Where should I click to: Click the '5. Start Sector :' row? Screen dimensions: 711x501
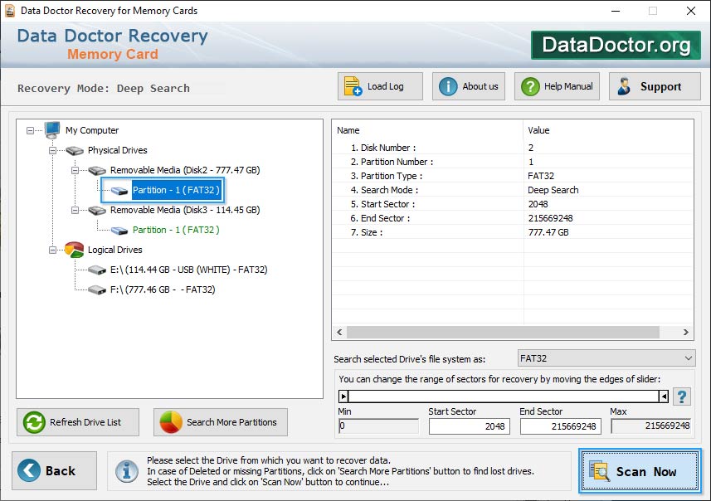513,204
